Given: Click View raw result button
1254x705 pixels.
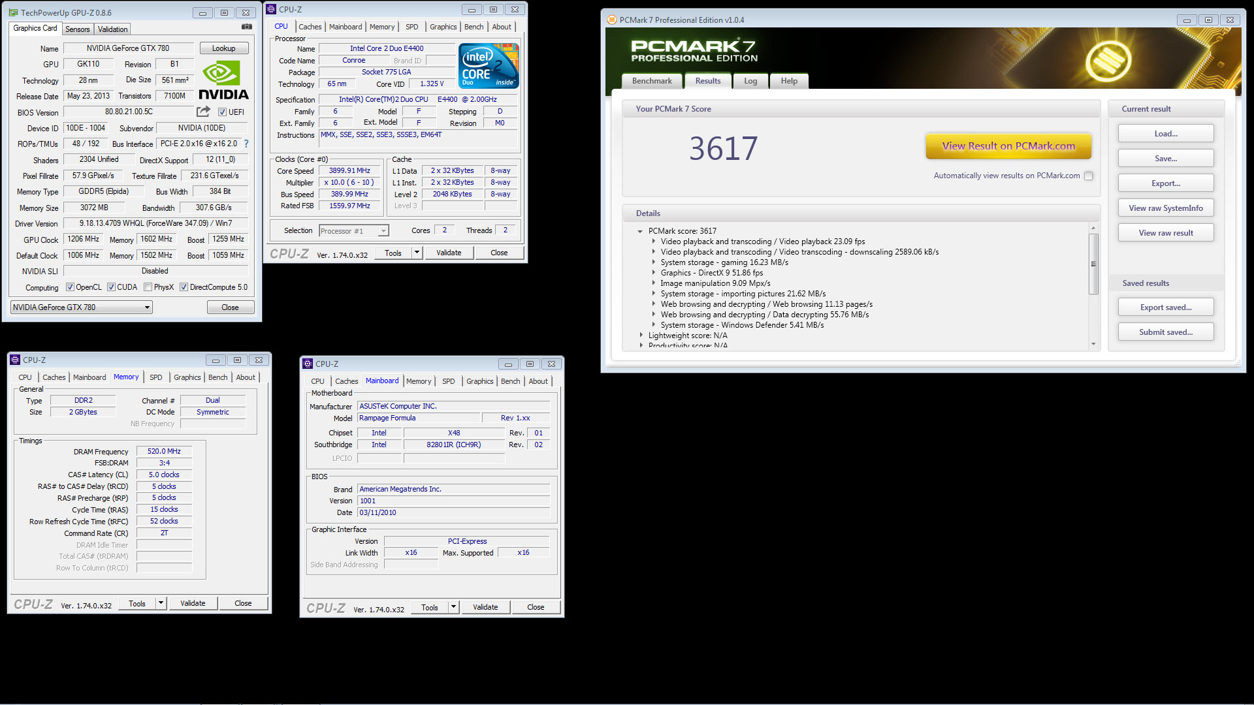Looking at the screenshot, I should tap(1166, 233).
